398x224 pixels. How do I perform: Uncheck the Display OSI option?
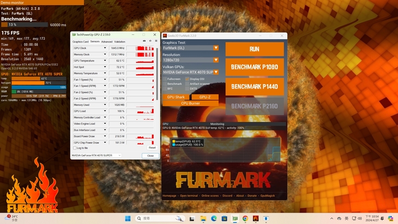point(187,79)
